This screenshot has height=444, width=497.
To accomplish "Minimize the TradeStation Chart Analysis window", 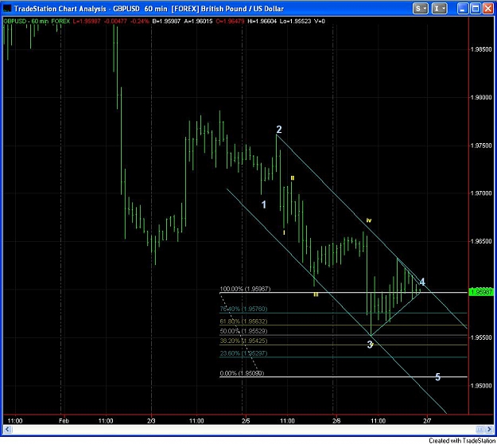I will point(463,9).
